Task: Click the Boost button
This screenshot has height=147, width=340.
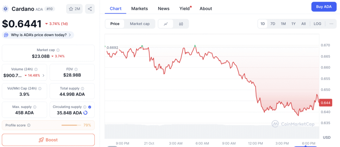Action: tap(48, 140)
